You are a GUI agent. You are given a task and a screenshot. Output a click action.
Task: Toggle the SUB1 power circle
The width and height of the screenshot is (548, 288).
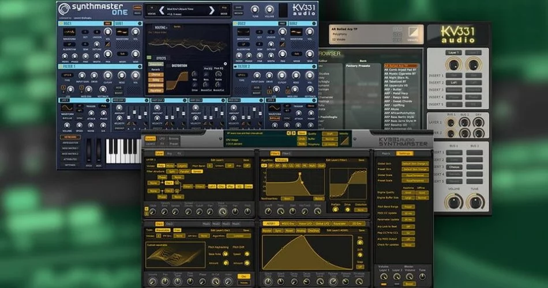140,24
